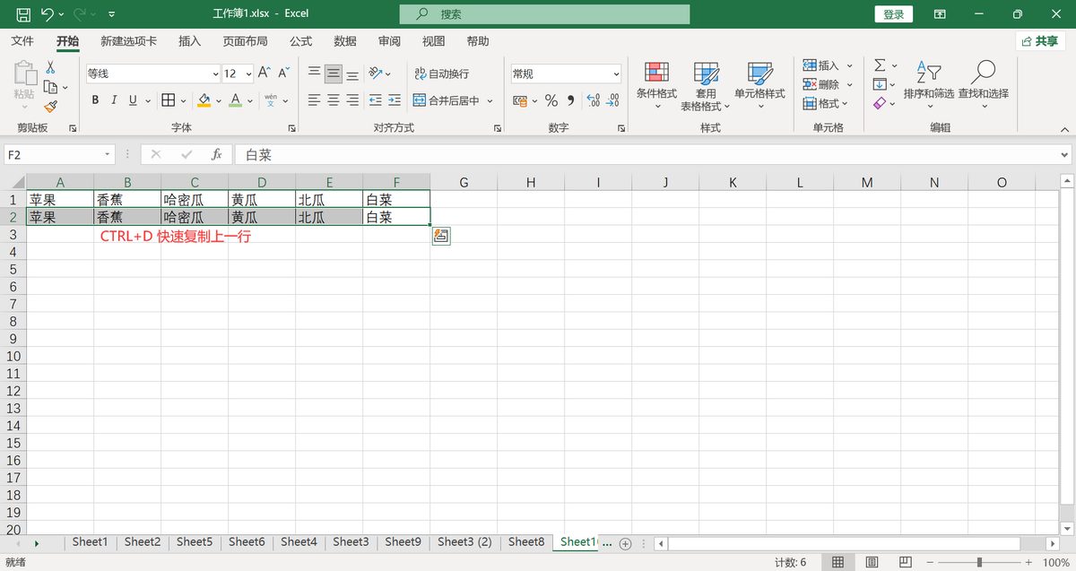Toggle italic formatting
The image size is (1076, 571).
pyautogui.click(x=114, y=100)
